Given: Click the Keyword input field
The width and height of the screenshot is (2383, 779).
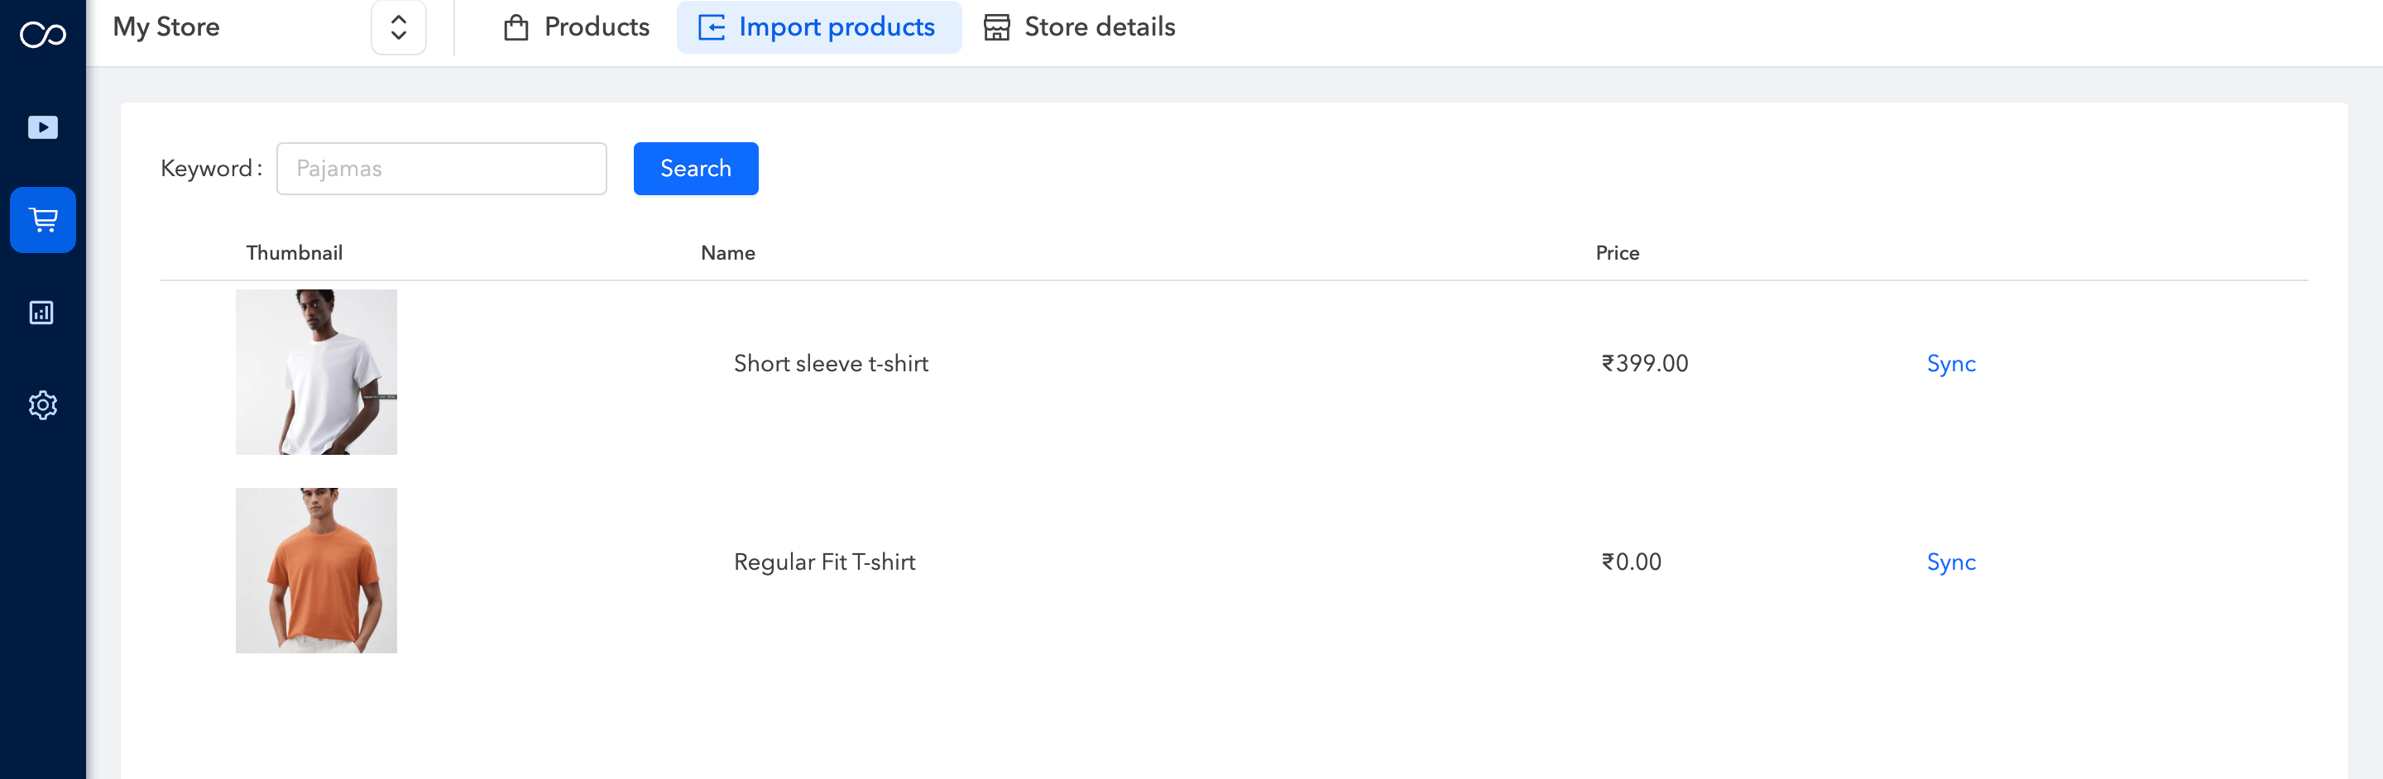Looking at the screenshot, I should pyautogui.click(x=441, y=168).
